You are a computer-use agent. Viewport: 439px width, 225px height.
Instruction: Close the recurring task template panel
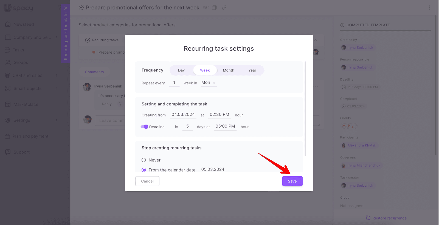point(66,8)
